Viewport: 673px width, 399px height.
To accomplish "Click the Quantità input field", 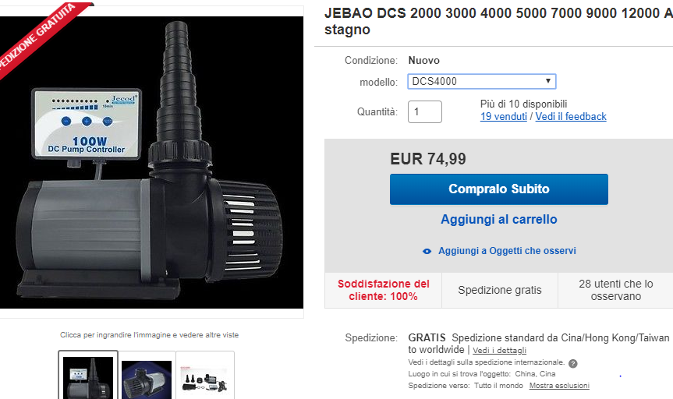I will point(424,112).
